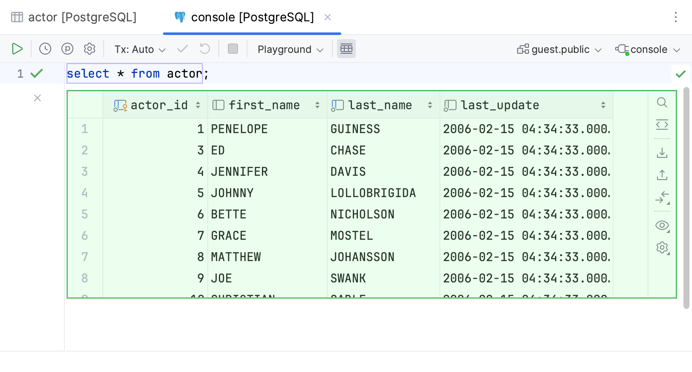Expand the Tx: Auto transaction dropdown
The height and width of the screenshot is (372, 692).
[140, 49]
